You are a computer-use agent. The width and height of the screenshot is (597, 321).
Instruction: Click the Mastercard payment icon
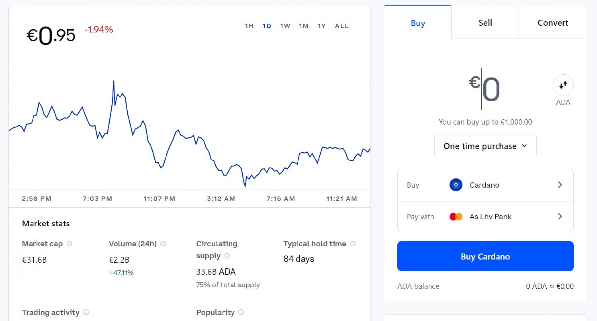pyautogui.click(x=456, y=217)
